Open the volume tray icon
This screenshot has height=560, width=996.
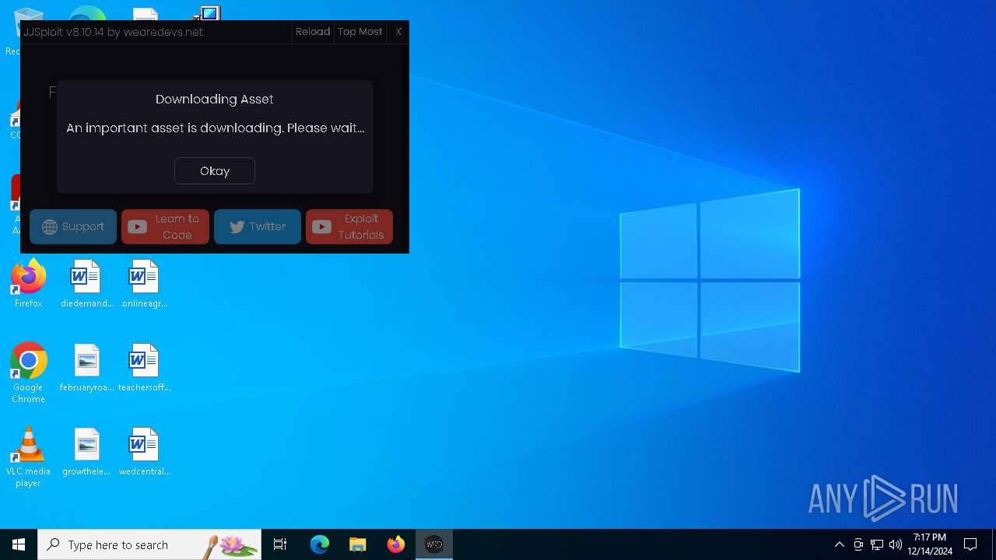tap(896, 544)
